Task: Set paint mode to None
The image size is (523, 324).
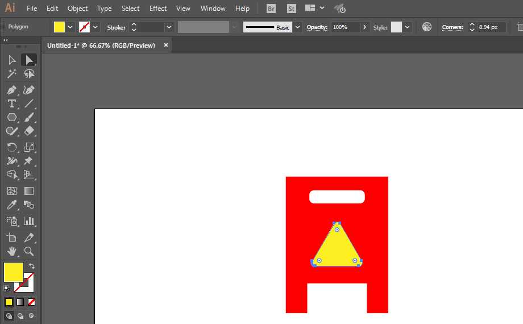Action: 32,302
